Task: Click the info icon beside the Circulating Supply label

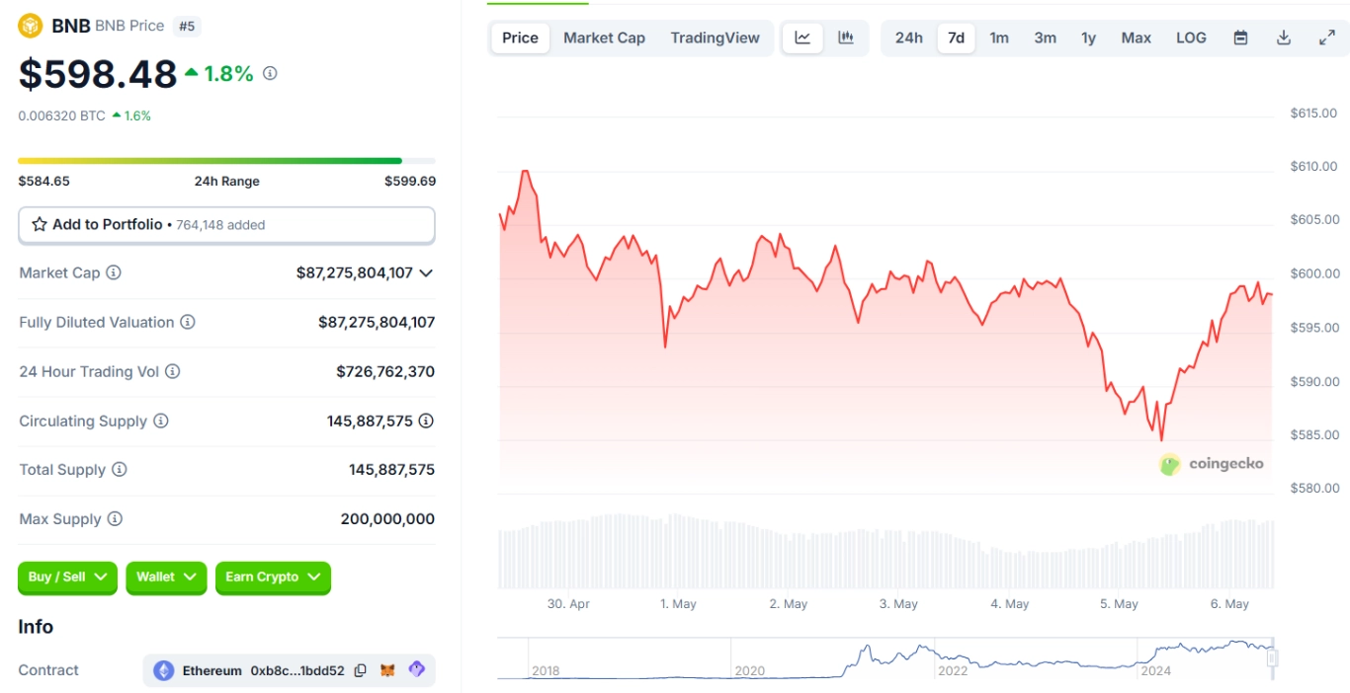Action: pos(161,421)
